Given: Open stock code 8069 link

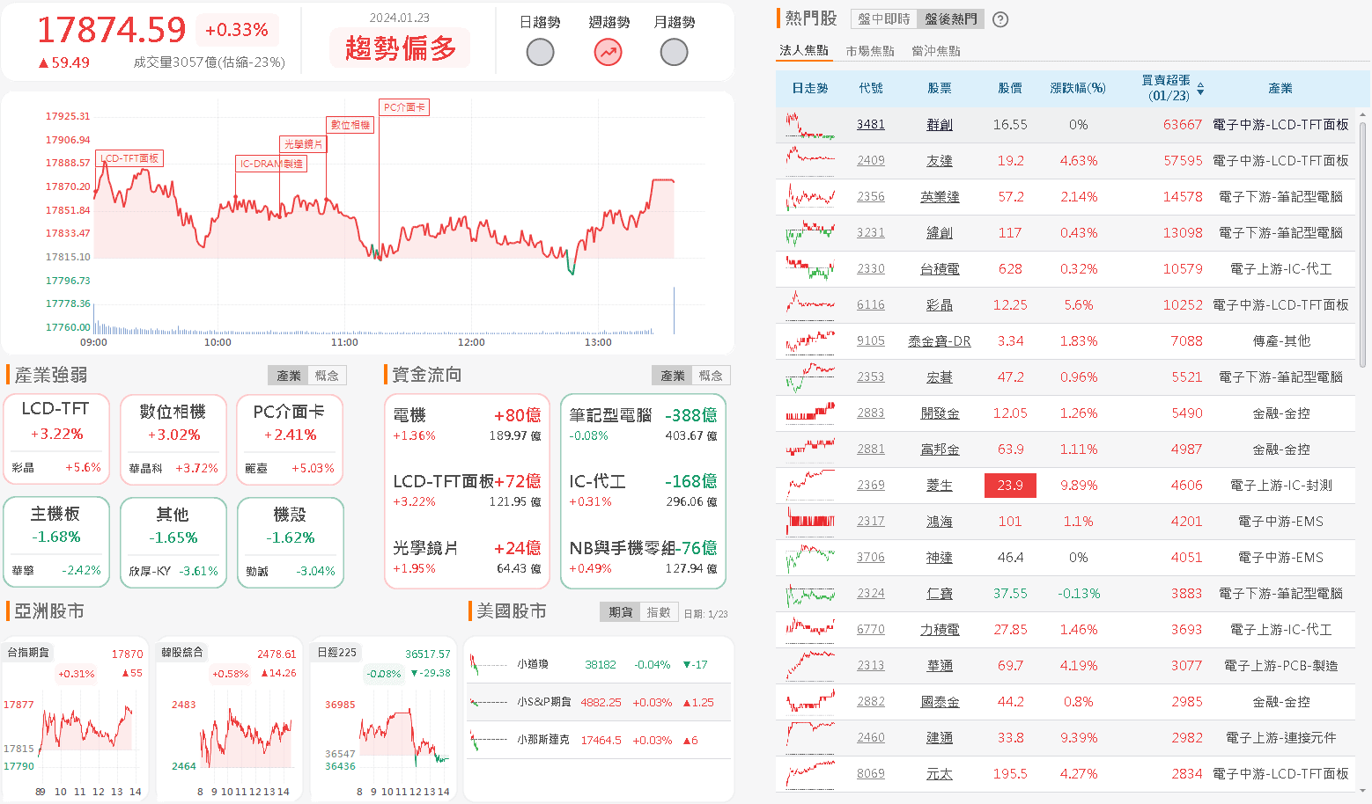Looking at the screenshot, I should 871,774.
